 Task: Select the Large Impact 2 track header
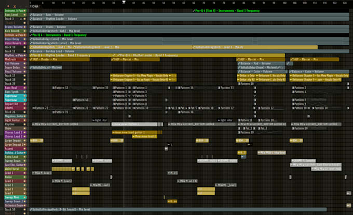[x=16, y=145]
